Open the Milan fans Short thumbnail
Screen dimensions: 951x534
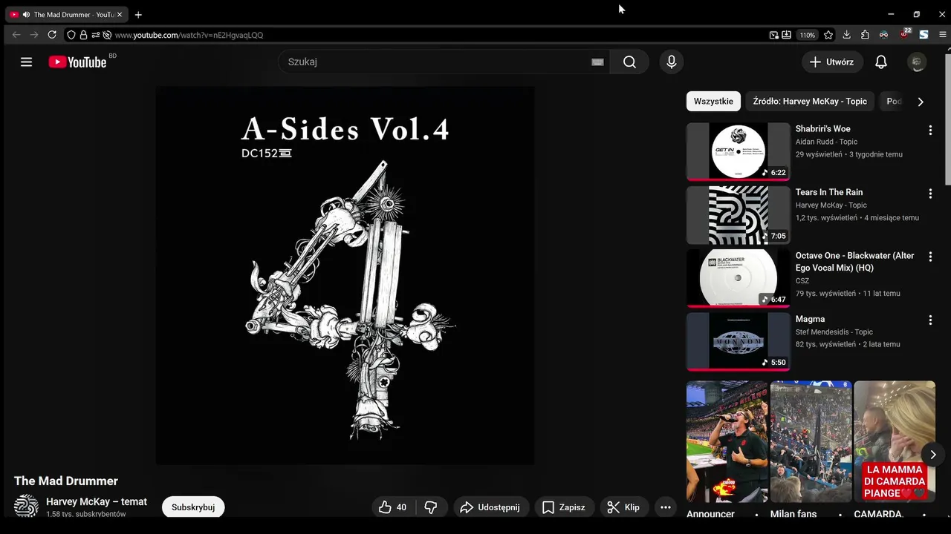pyautogui.click(x=811, y=442)
